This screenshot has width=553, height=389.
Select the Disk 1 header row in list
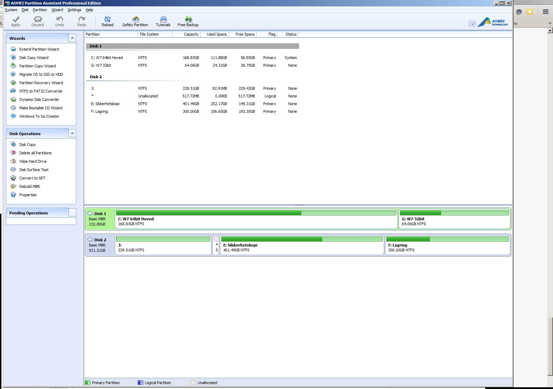pos(192,46)
